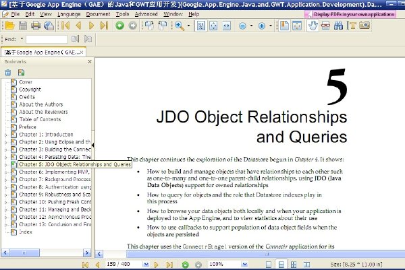Select single page layout in status bar
Viewport: 405px width, 270px height.
269,265
